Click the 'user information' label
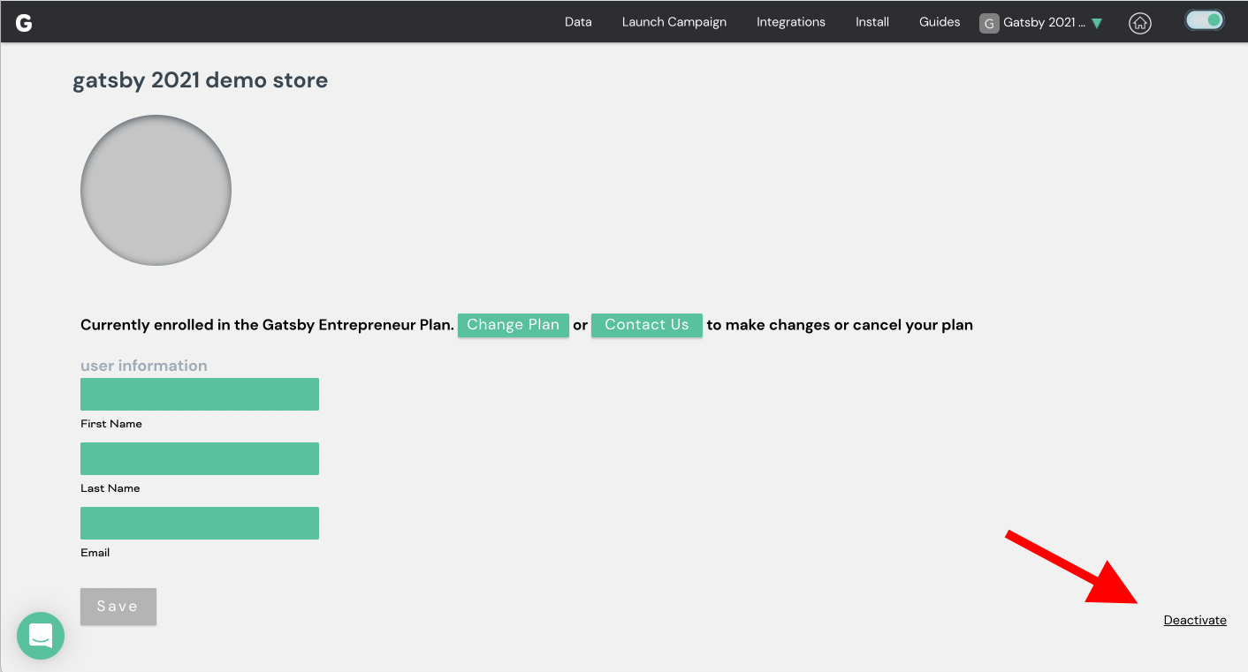The image size is (1248, 672). [144, 366]
